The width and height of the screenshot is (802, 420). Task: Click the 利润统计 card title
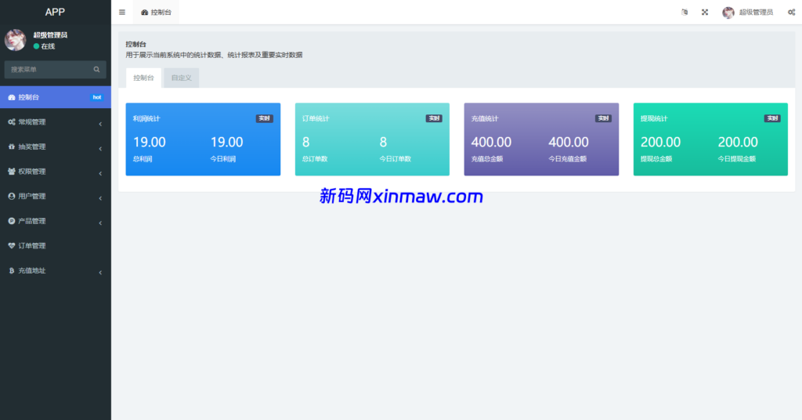pyautogui.click(x=146, y=118)
